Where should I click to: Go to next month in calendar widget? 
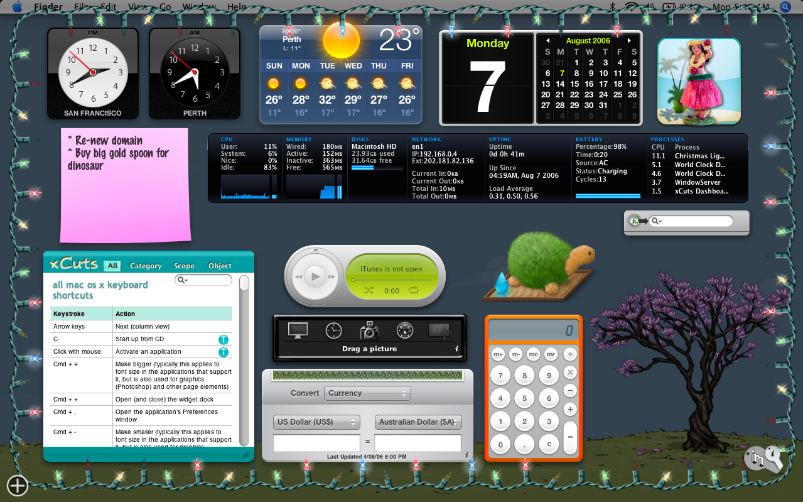click(x=629, y=41)
